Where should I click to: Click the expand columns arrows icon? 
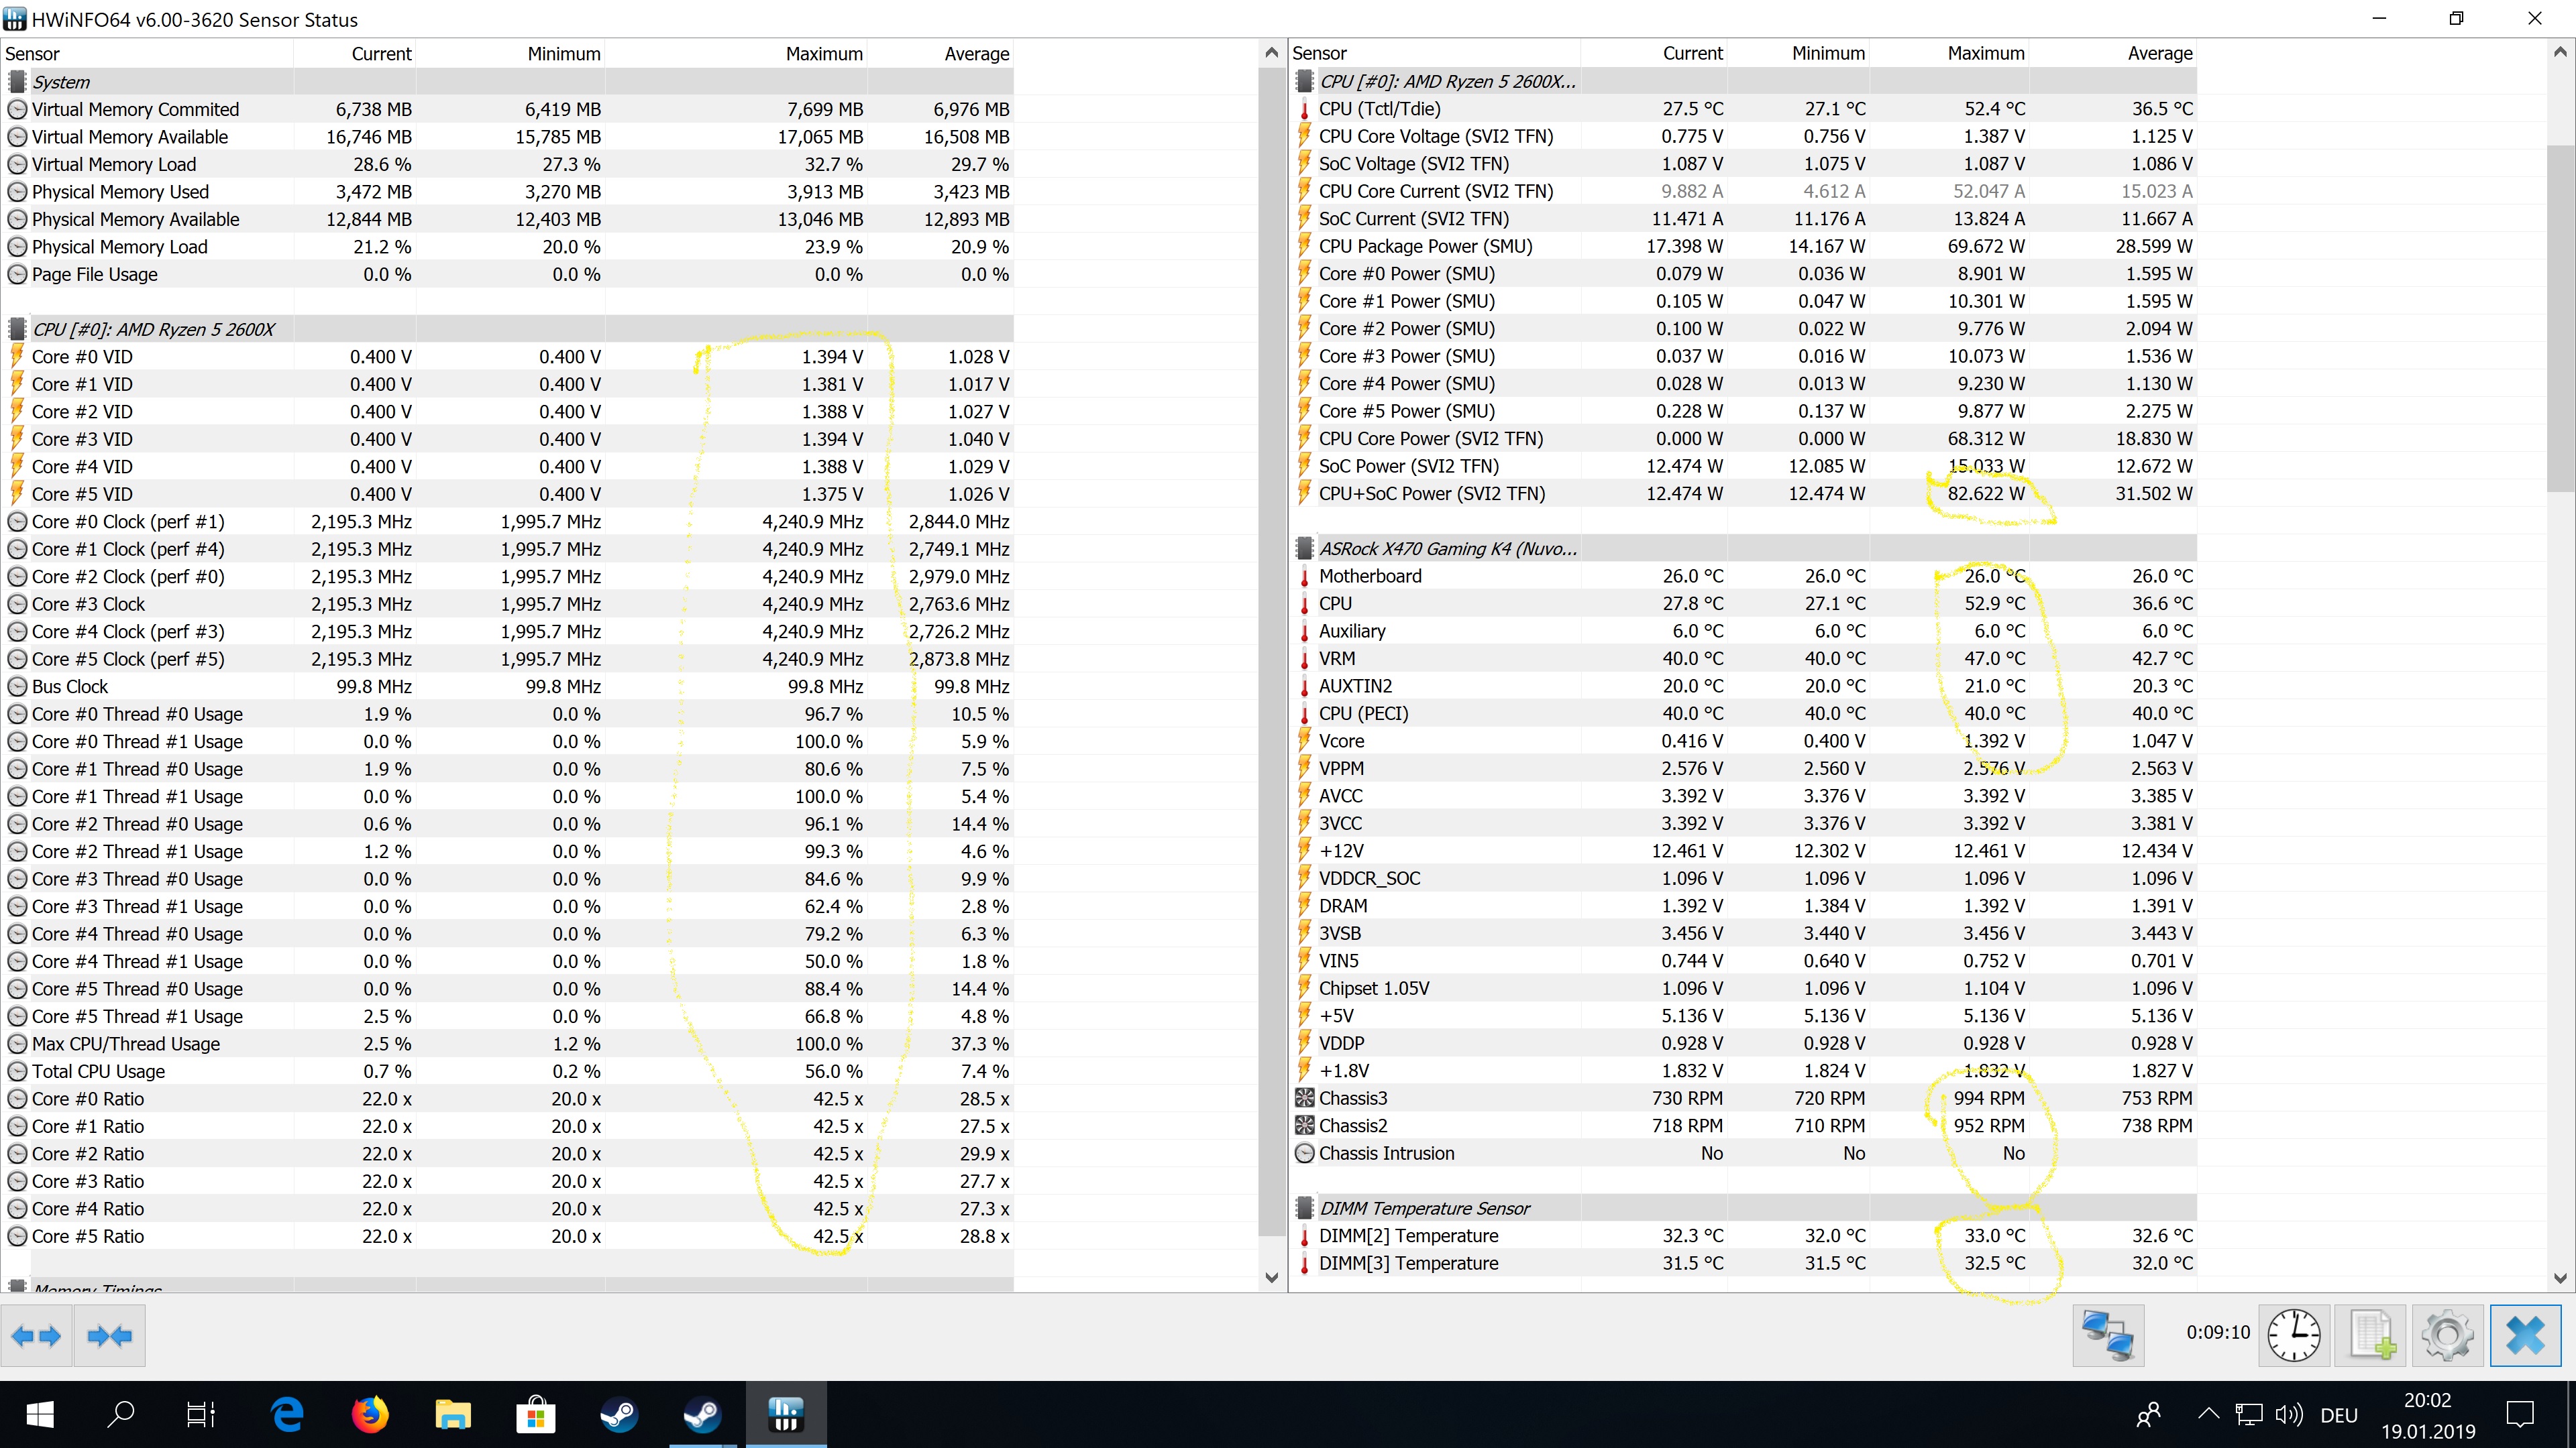pos(37,1335)
